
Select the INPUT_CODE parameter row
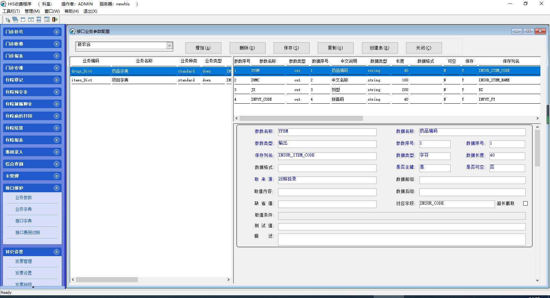387,99
